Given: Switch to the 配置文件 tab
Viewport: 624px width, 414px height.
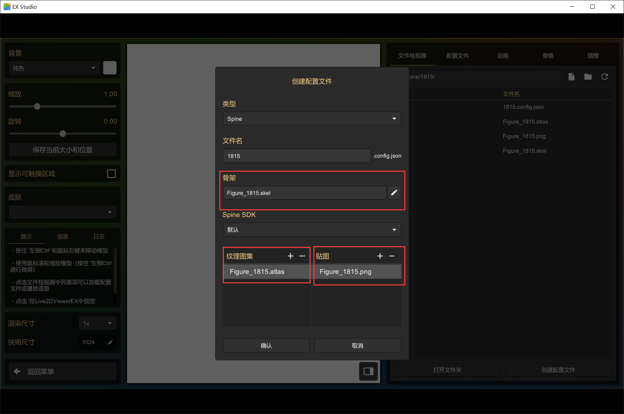Looking at the screenshot, I should 458,55.
